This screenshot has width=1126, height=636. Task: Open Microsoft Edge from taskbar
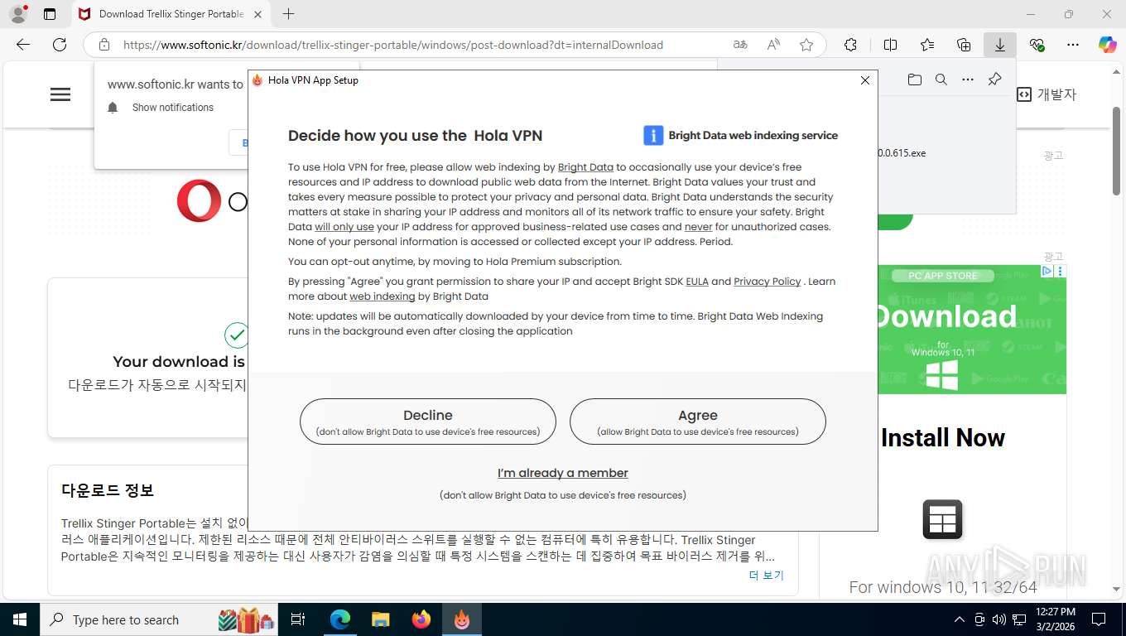339,619
